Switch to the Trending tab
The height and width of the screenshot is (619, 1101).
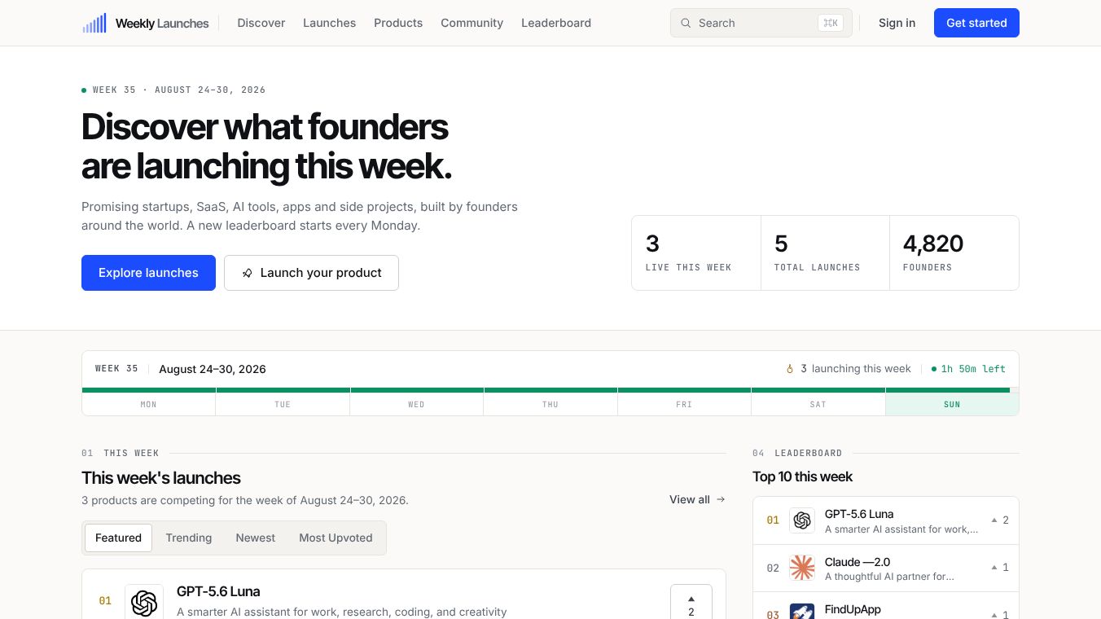tap(188, 538)
